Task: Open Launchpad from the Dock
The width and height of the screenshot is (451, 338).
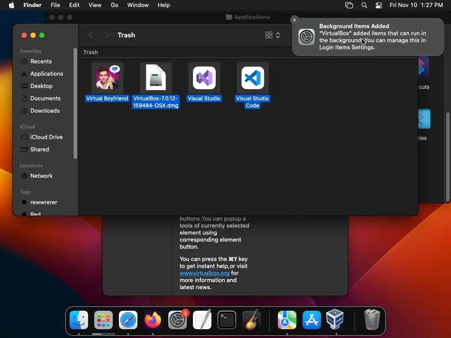Action: (103, 320)
